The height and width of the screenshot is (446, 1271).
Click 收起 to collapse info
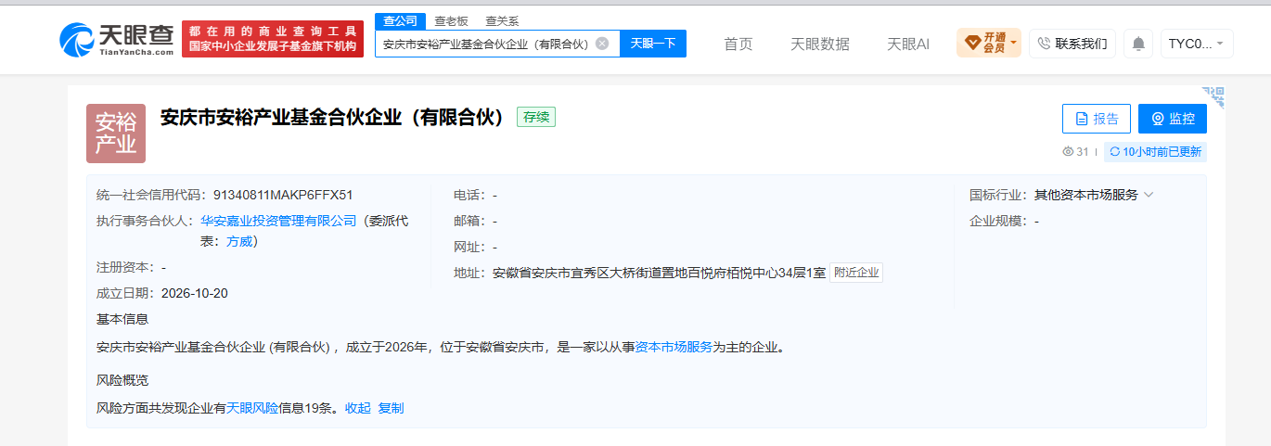[x=357, y=408]
